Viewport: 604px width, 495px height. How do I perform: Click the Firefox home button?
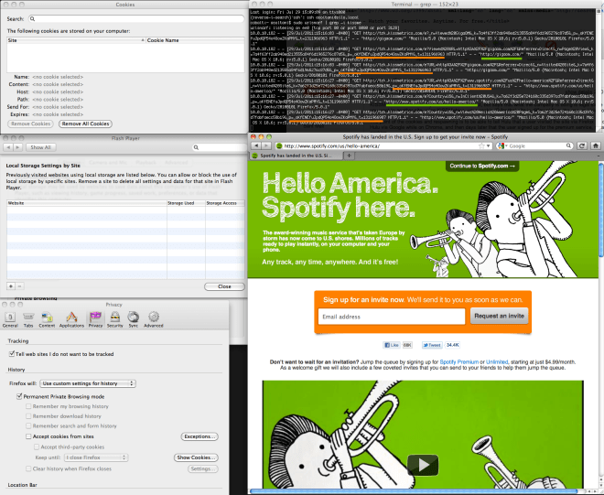[x=594, y=145]
